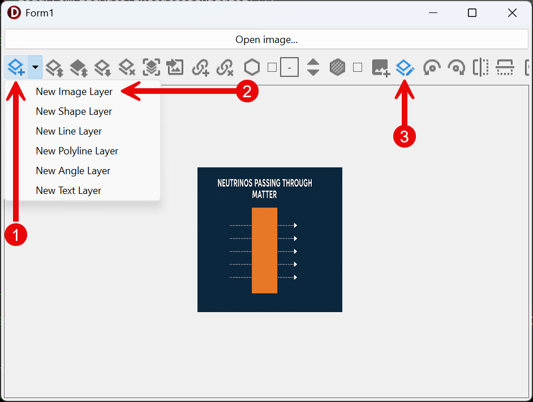Click the add image icon with plus
Viewport: 533px width, 402px height.
pos(381,68)
